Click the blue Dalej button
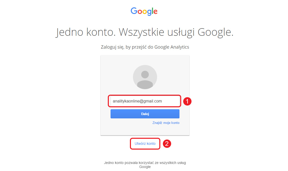Image resolution: width=288 pixels, height=171 pixels. pyautogui.click(x=145, y=114)
